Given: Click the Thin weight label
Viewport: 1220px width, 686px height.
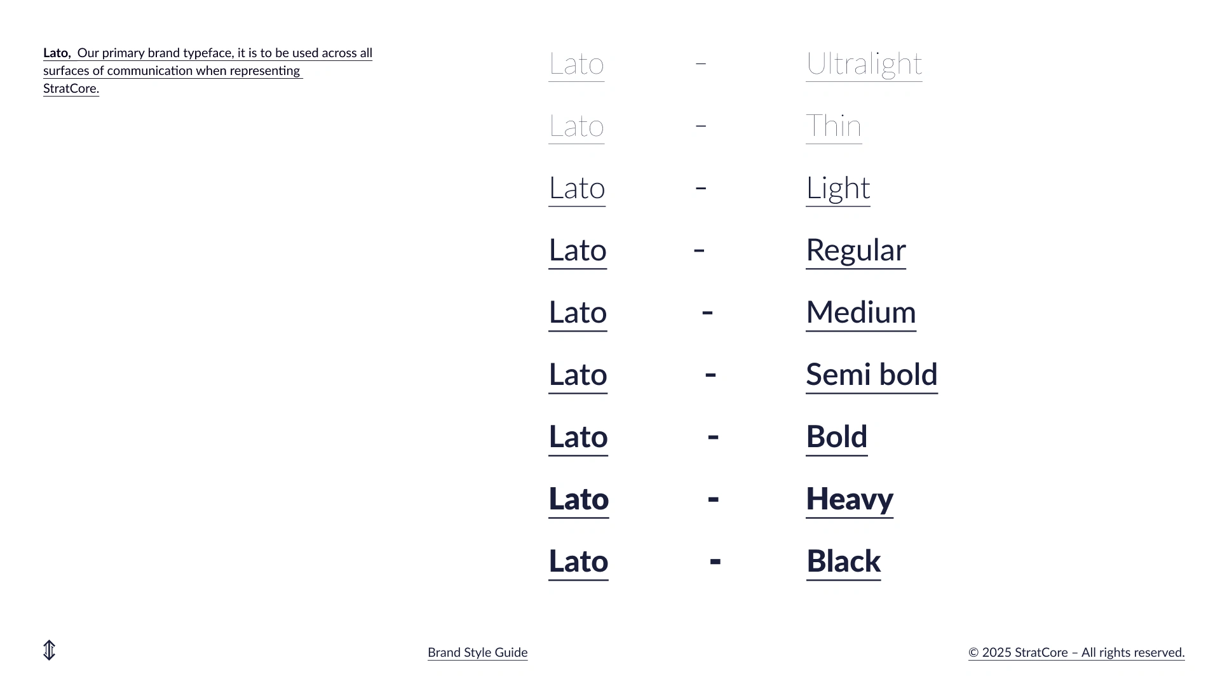Looking at the screenshot, I should [x=834, y=126].
